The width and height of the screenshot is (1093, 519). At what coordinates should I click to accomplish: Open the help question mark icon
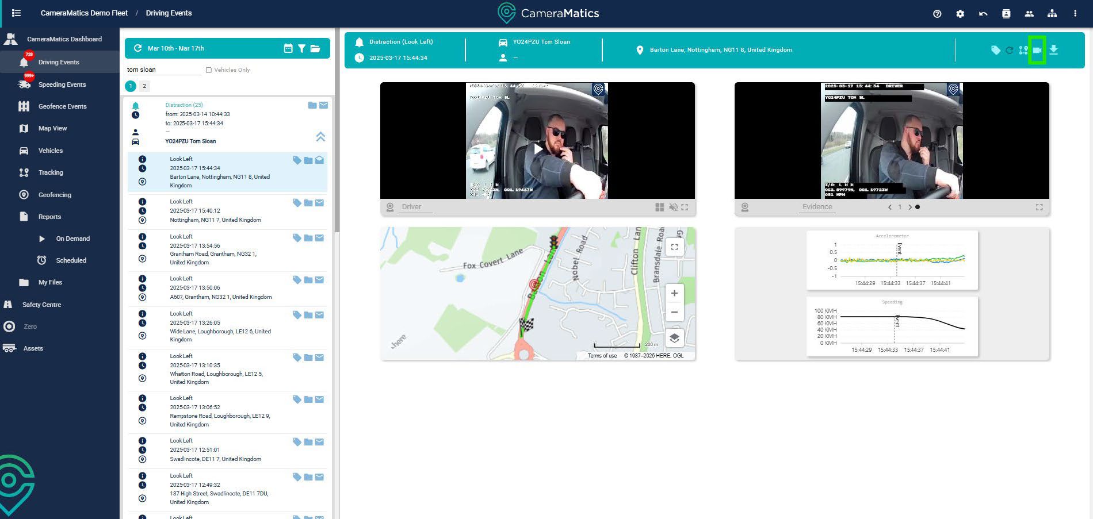pyautogui.click(x=937, y=13)
